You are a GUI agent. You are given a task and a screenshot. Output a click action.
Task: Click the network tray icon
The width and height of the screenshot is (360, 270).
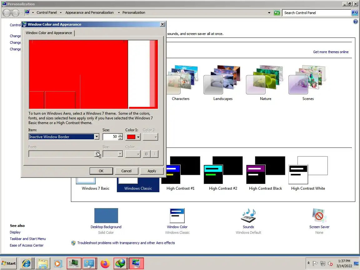pos(322,263)
